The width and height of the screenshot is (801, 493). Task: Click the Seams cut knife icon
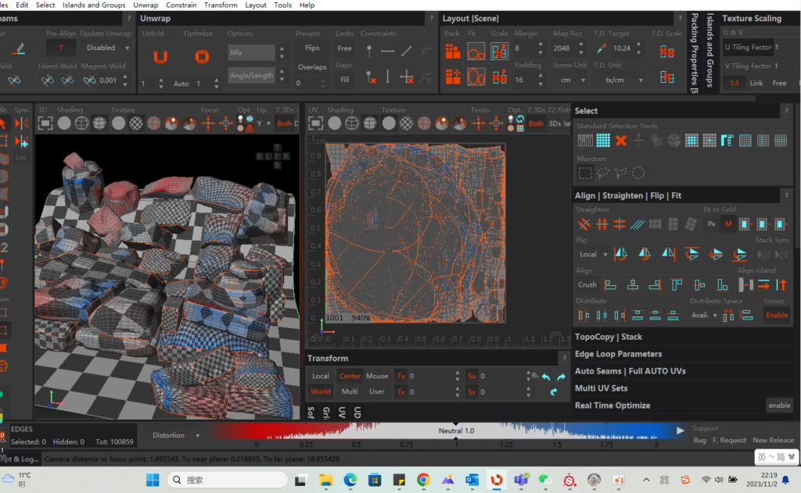tap(19, 48)
